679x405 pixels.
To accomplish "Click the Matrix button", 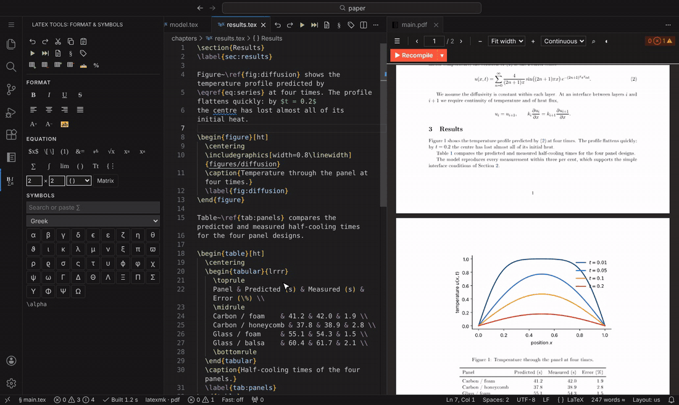I will [105, 181].
